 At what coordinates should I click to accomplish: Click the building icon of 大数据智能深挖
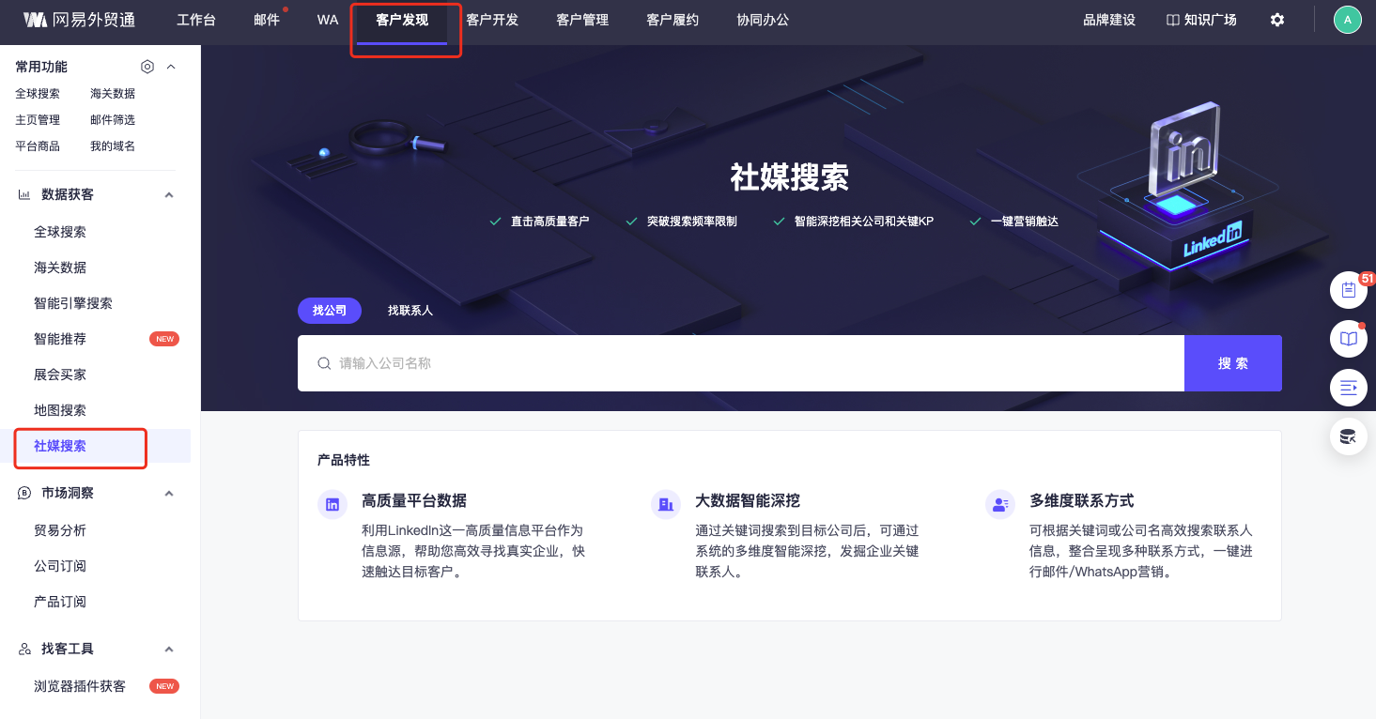666,504
